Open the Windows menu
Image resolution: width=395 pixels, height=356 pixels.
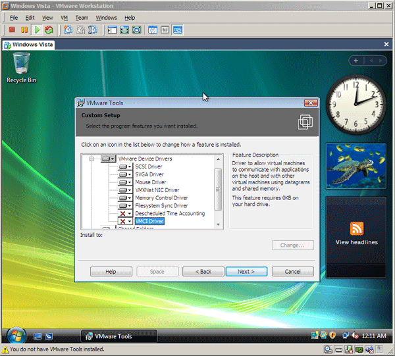pos(106,18)
